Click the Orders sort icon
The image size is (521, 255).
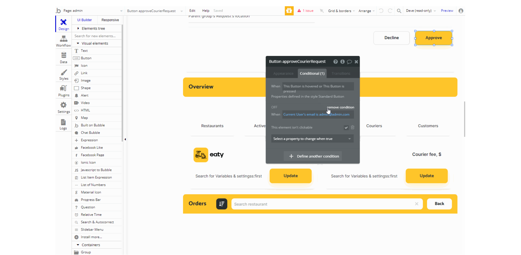click(x=221, y=204)
